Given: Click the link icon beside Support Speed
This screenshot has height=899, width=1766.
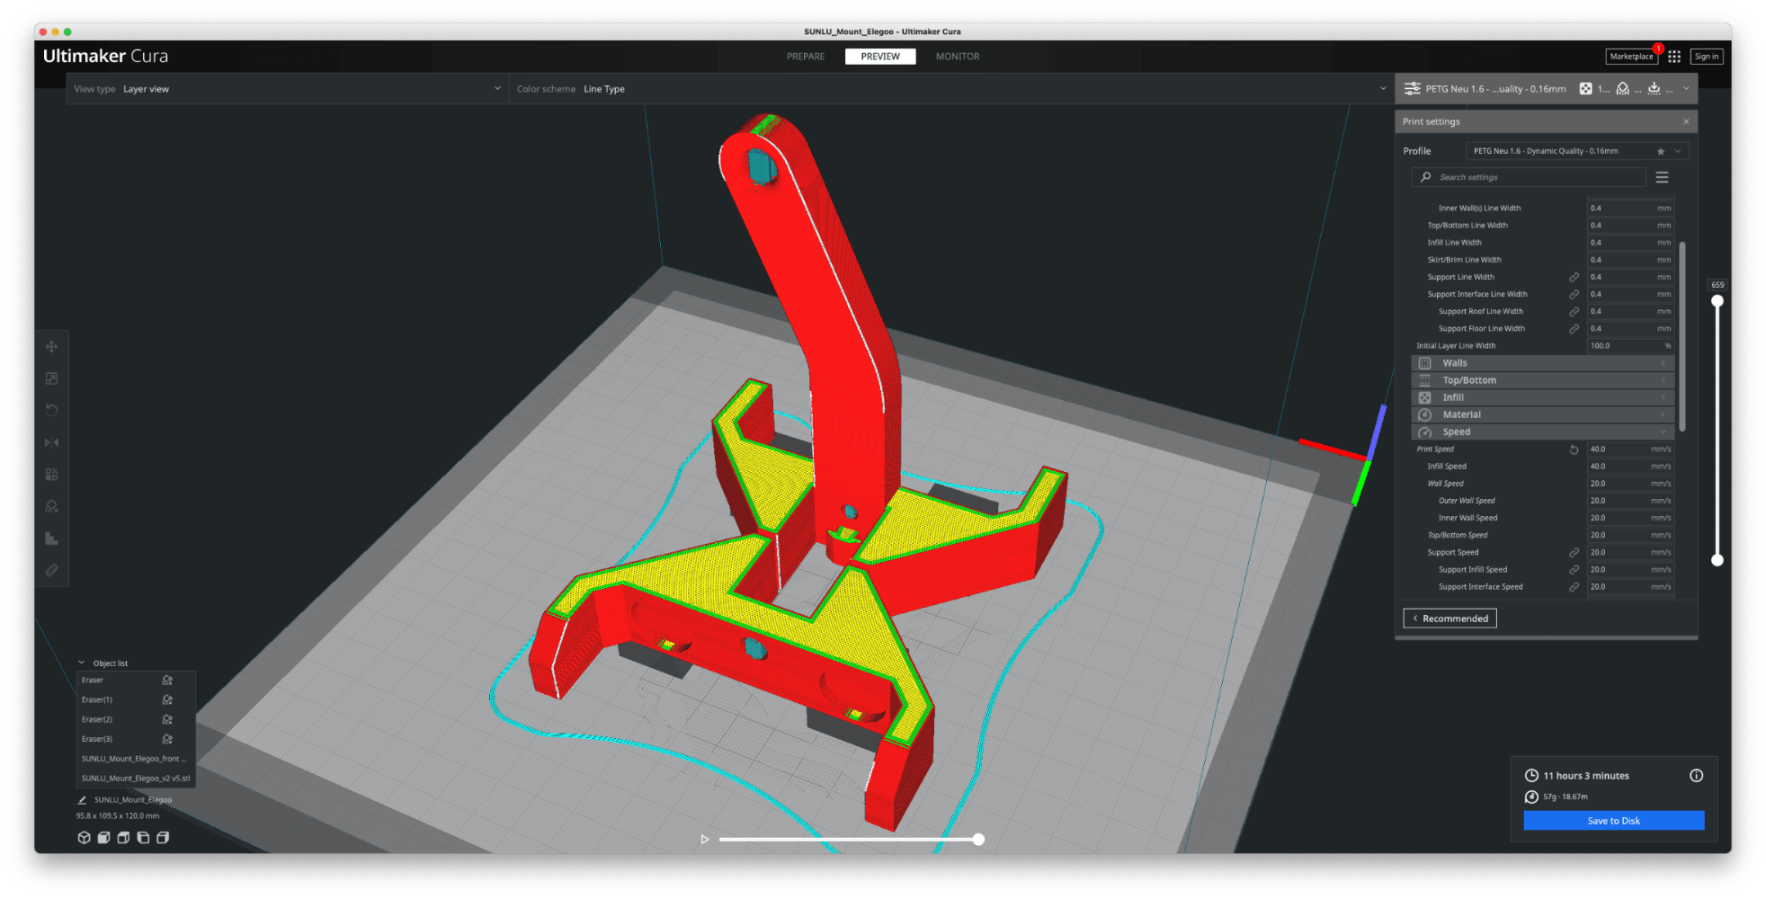Looking at the screenshot, I should pos(1574,553).
